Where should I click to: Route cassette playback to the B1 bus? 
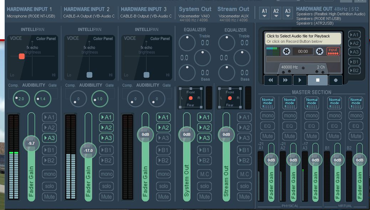pyautogui.click(x=354, y=62)
